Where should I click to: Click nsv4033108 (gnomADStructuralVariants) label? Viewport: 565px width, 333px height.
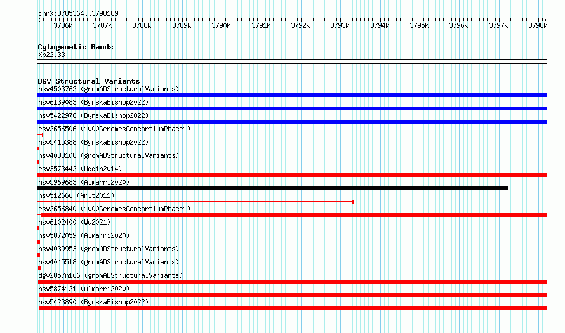(x=109, y=155)
